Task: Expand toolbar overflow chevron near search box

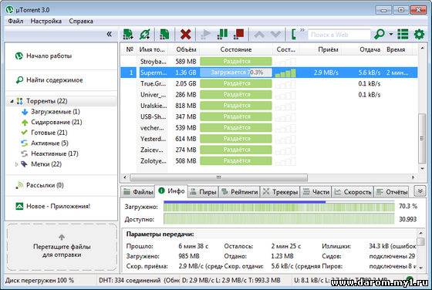Action: click(302, 30)
